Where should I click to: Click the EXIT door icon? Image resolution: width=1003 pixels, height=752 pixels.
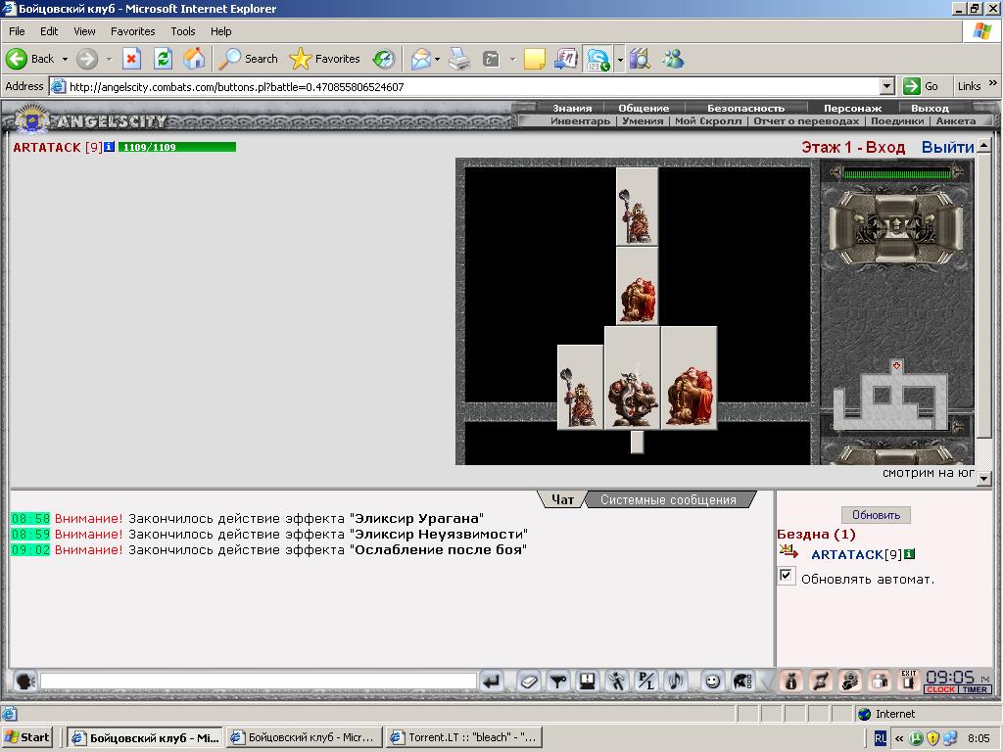[x=908, y=681]
